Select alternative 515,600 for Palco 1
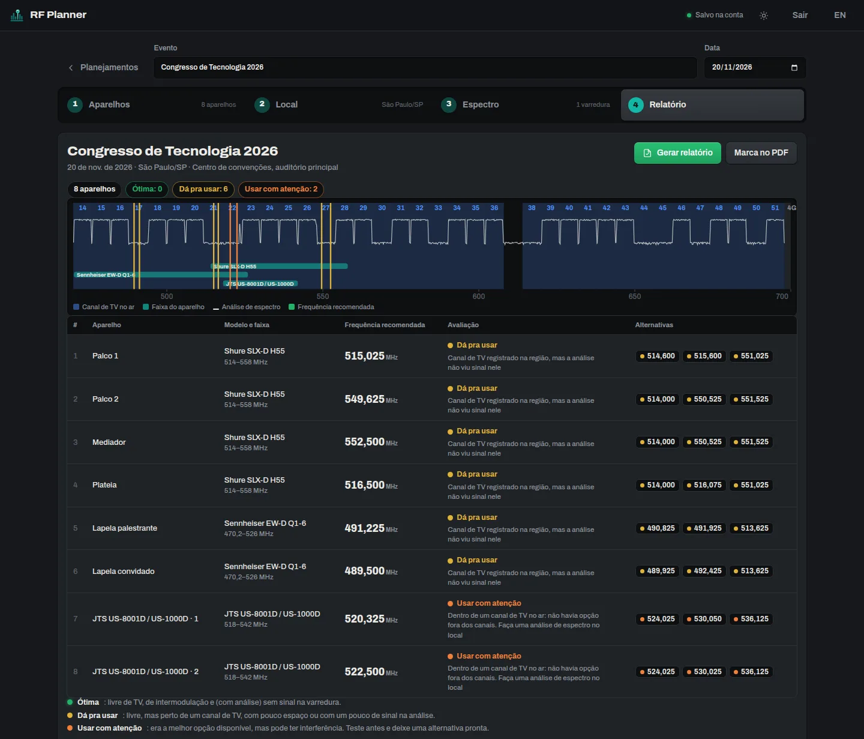Image resolution: width=864 pixels, height=739 pixels. click(704, 357)
